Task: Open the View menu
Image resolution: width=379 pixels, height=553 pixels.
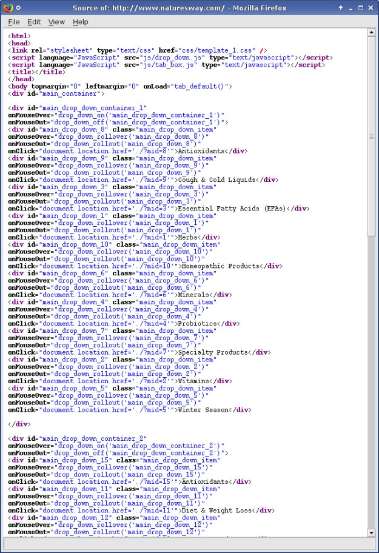Action: click(56, 22)
